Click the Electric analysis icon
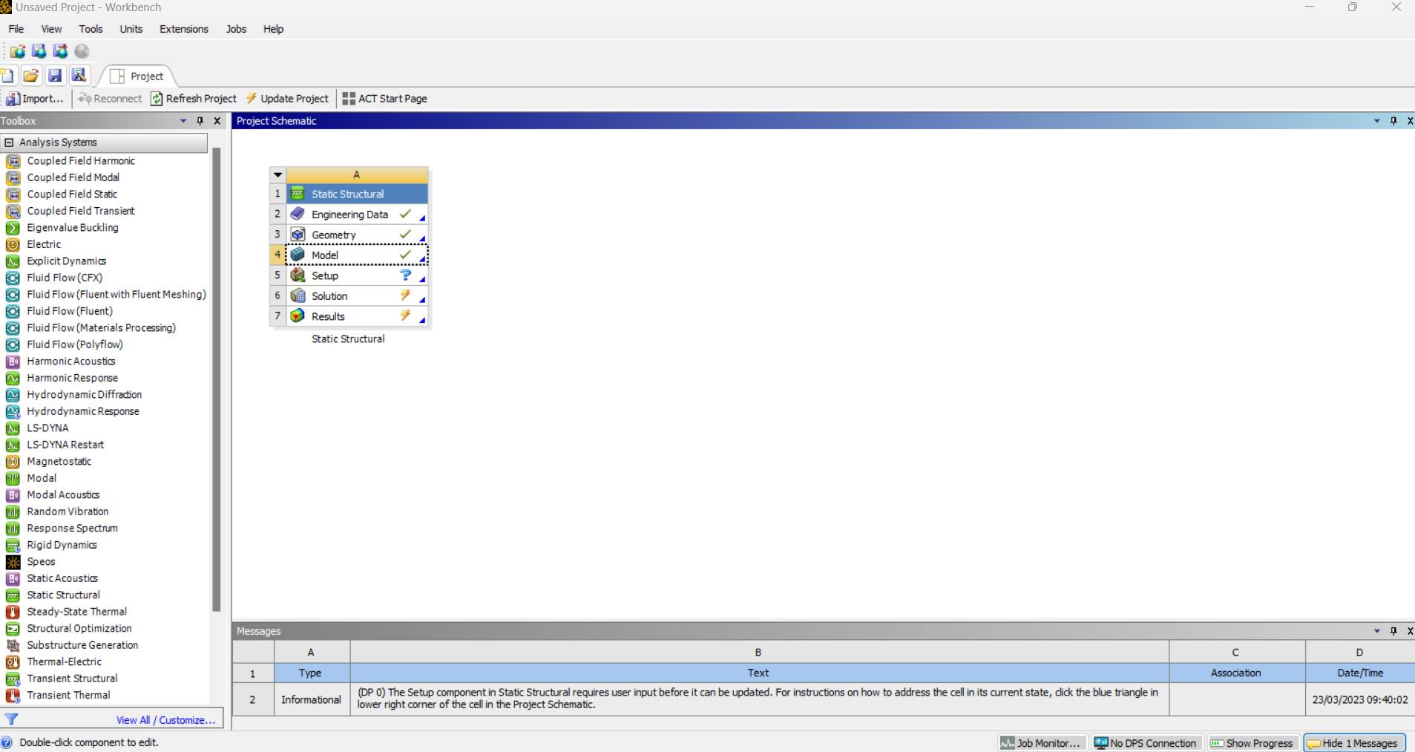The height and width of the screenshot is (752, 1415). click(x=13, y=244)
